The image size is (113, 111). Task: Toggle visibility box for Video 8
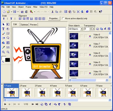[81, 55]
